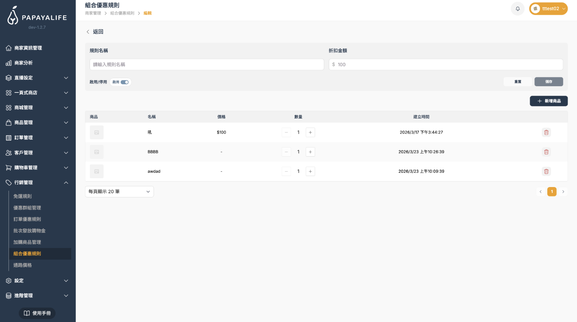577x322 pixels.
Task: Click the back arrow 返回
Action: [95, 32]
